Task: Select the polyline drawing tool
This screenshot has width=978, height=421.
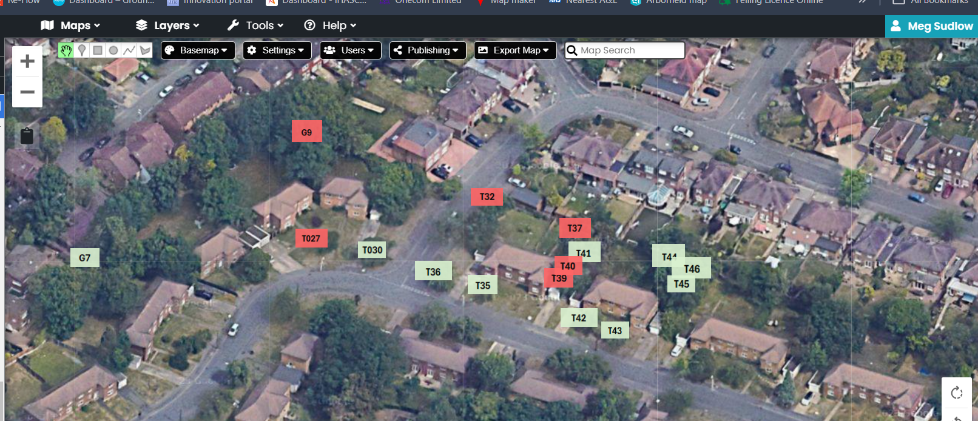Action: [129, 50]
